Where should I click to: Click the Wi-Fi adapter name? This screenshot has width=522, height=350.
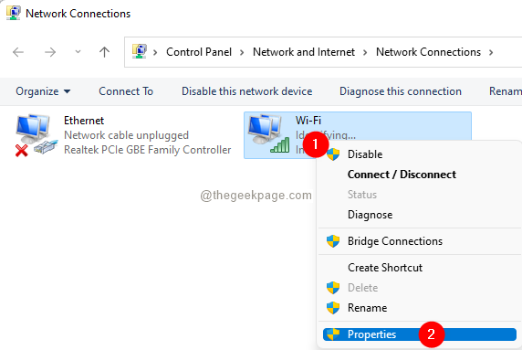click(308, 121)
